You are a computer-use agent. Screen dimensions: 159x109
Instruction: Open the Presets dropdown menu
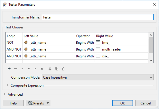[38, 103]
